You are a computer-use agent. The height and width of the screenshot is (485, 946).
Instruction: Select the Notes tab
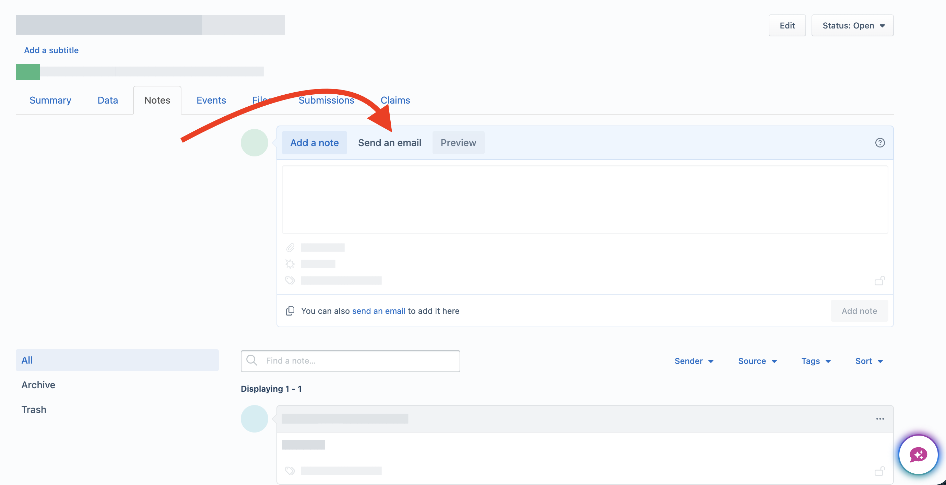coord(157,100)
